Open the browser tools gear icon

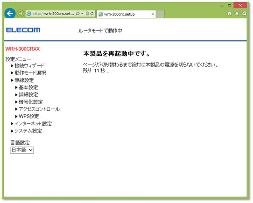click(x=244, y=14)
